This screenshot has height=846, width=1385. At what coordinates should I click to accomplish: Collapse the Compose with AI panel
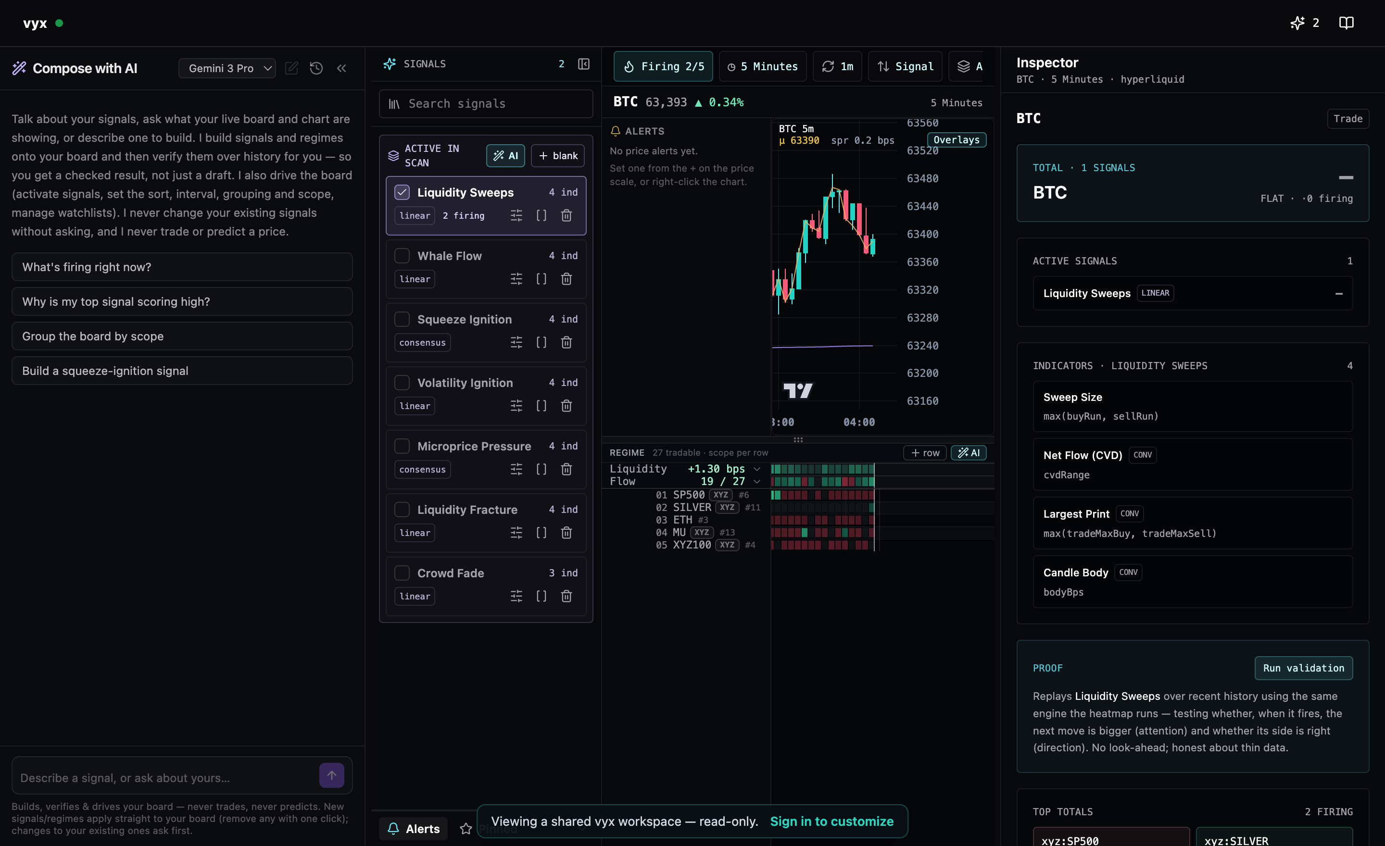342,68
